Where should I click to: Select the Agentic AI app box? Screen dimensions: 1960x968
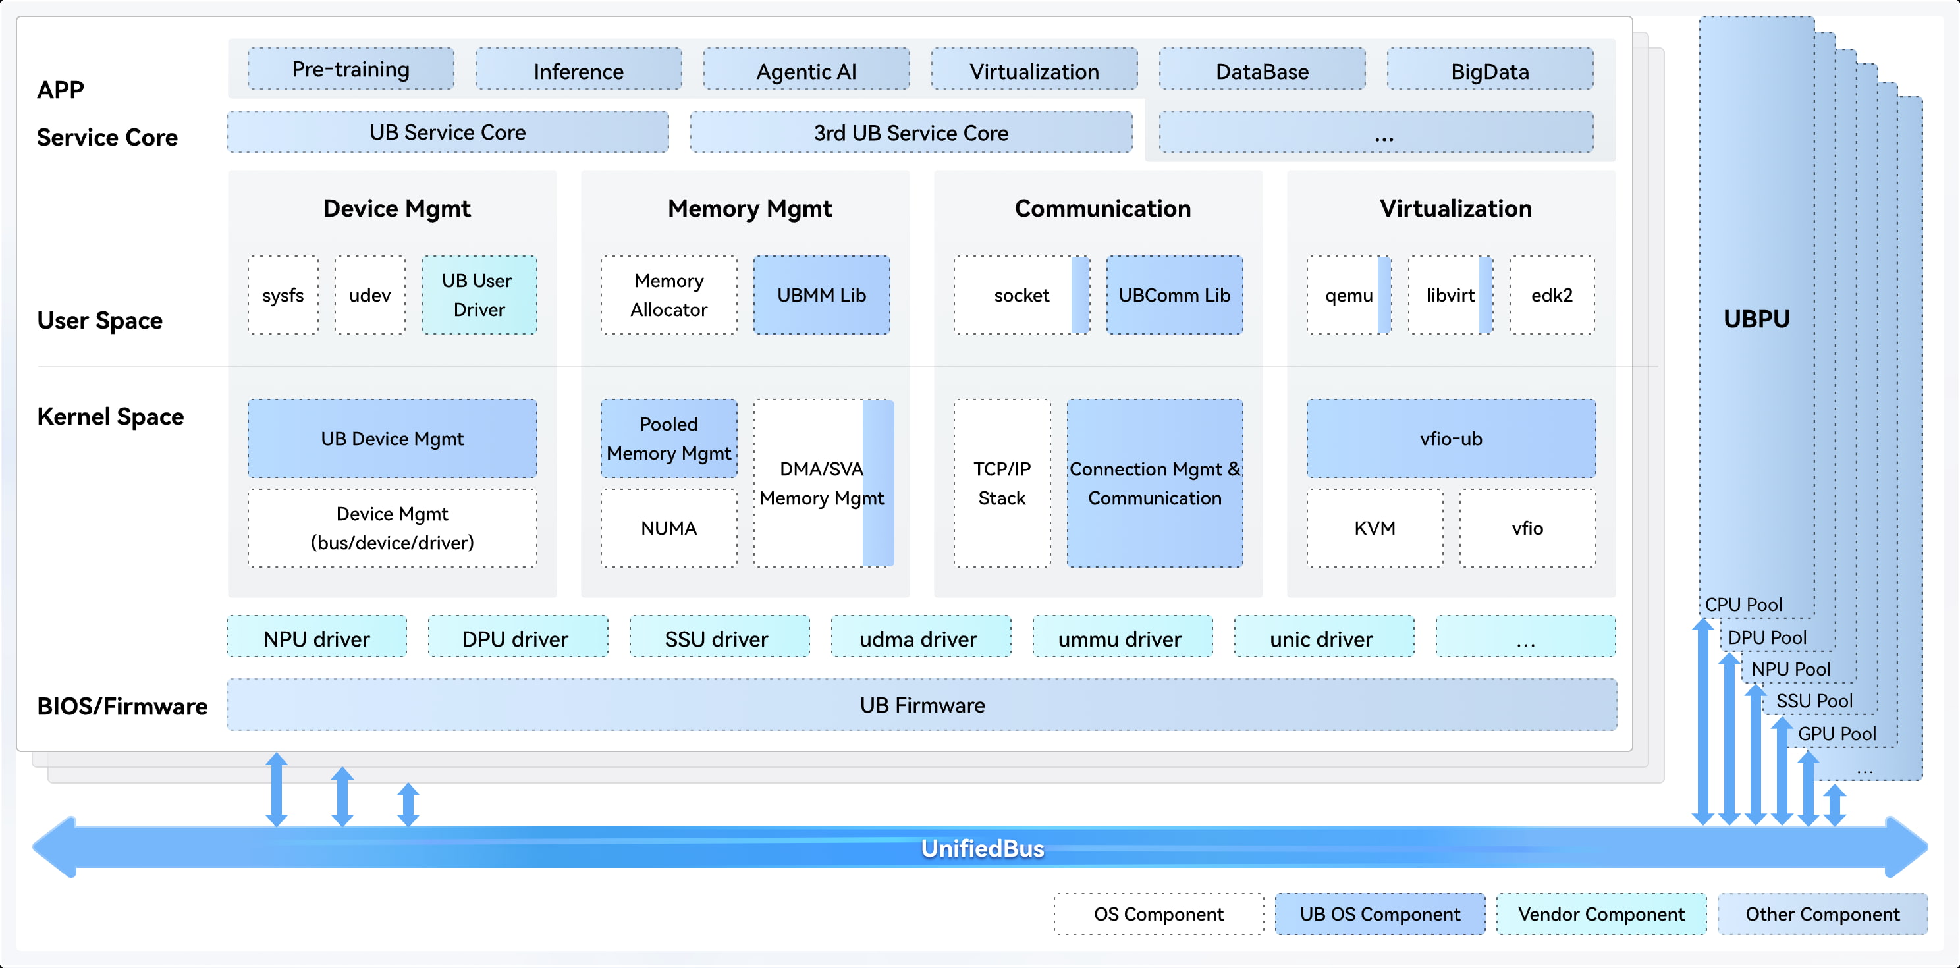(x=805, y=70)
